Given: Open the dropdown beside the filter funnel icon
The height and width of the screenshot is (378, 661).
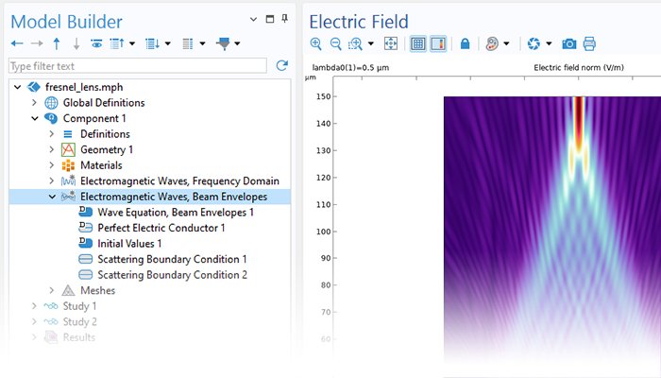Looking at the screenshot, I should pos(237,43).
